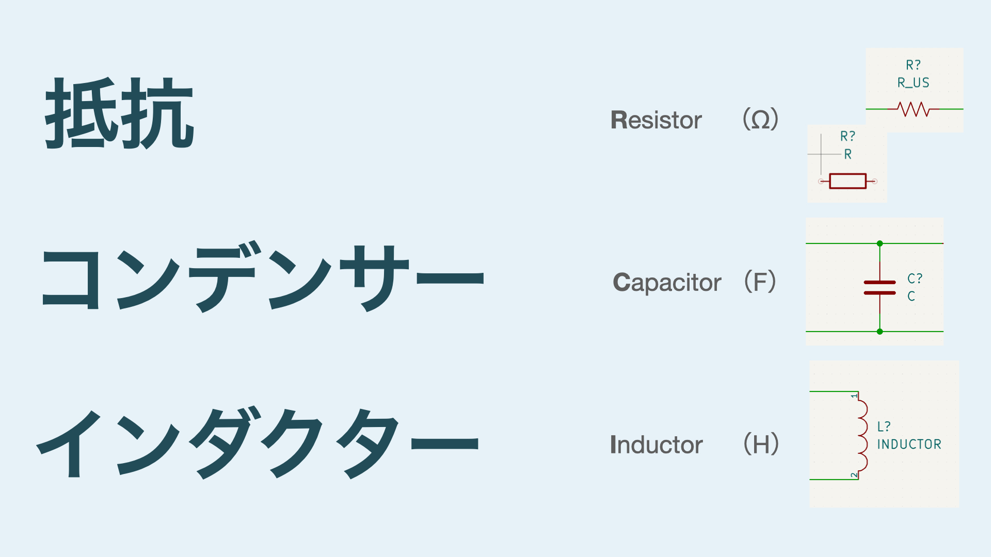Image resolution: width=991 pixels, height=557 pixels.
Task: Click the top green junction dot
Action: pyautogui.click(x=880, y=243)
